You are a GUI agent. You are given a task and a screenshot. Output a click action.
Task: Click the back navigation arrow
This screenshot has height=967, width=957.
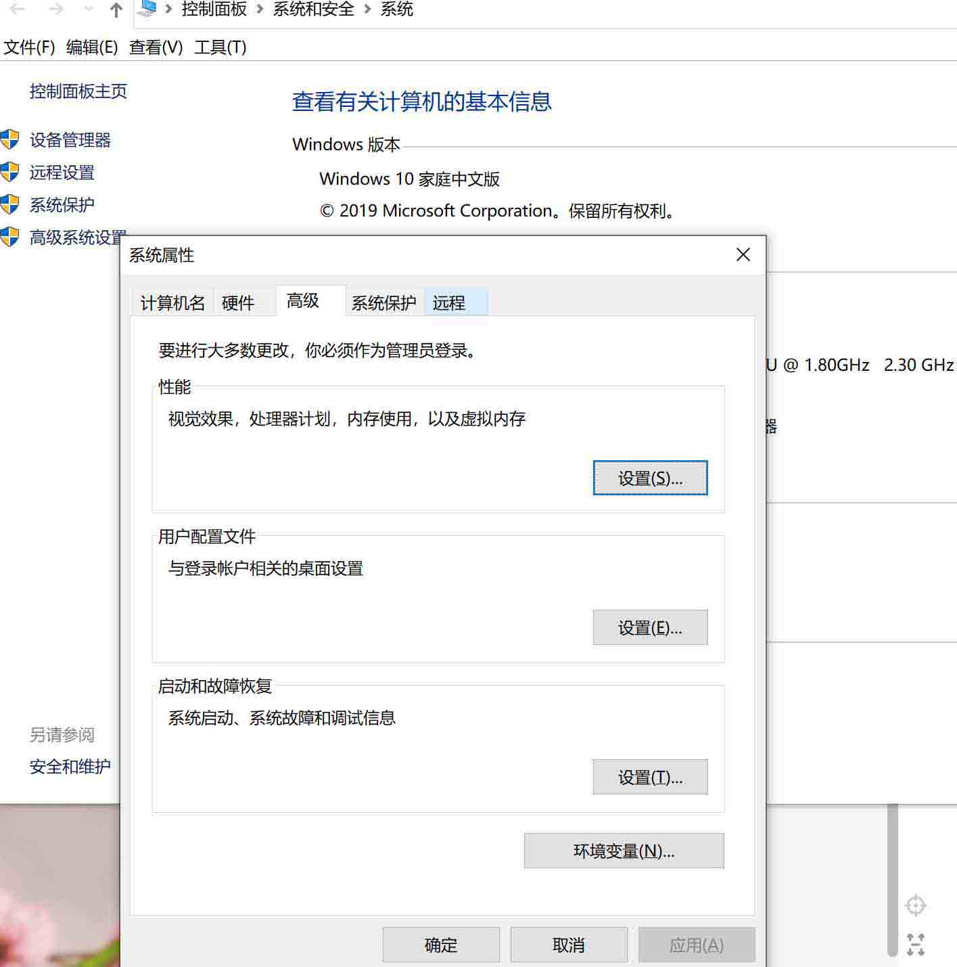18,9
